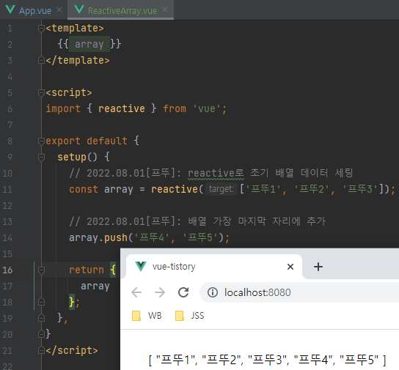Fold the script block on line 5
This screenshot has width=399, height=370.
(41, 93)
